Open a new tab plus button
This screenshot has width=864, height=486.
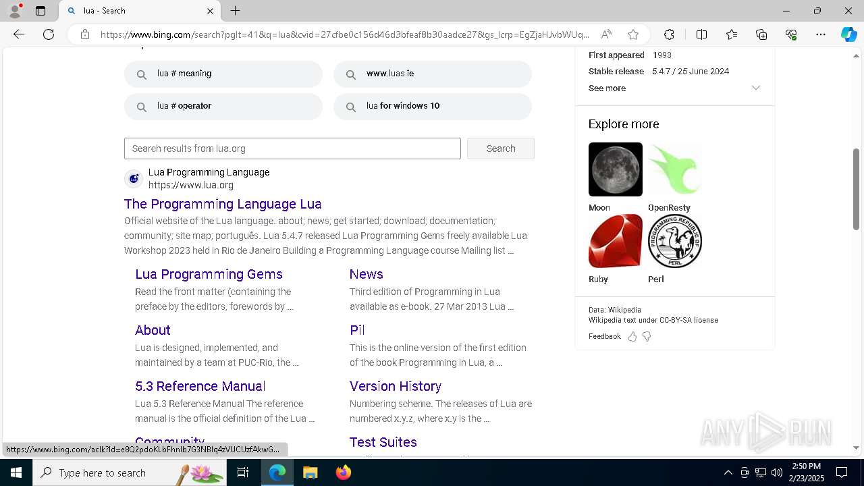[x=235, y=11]
